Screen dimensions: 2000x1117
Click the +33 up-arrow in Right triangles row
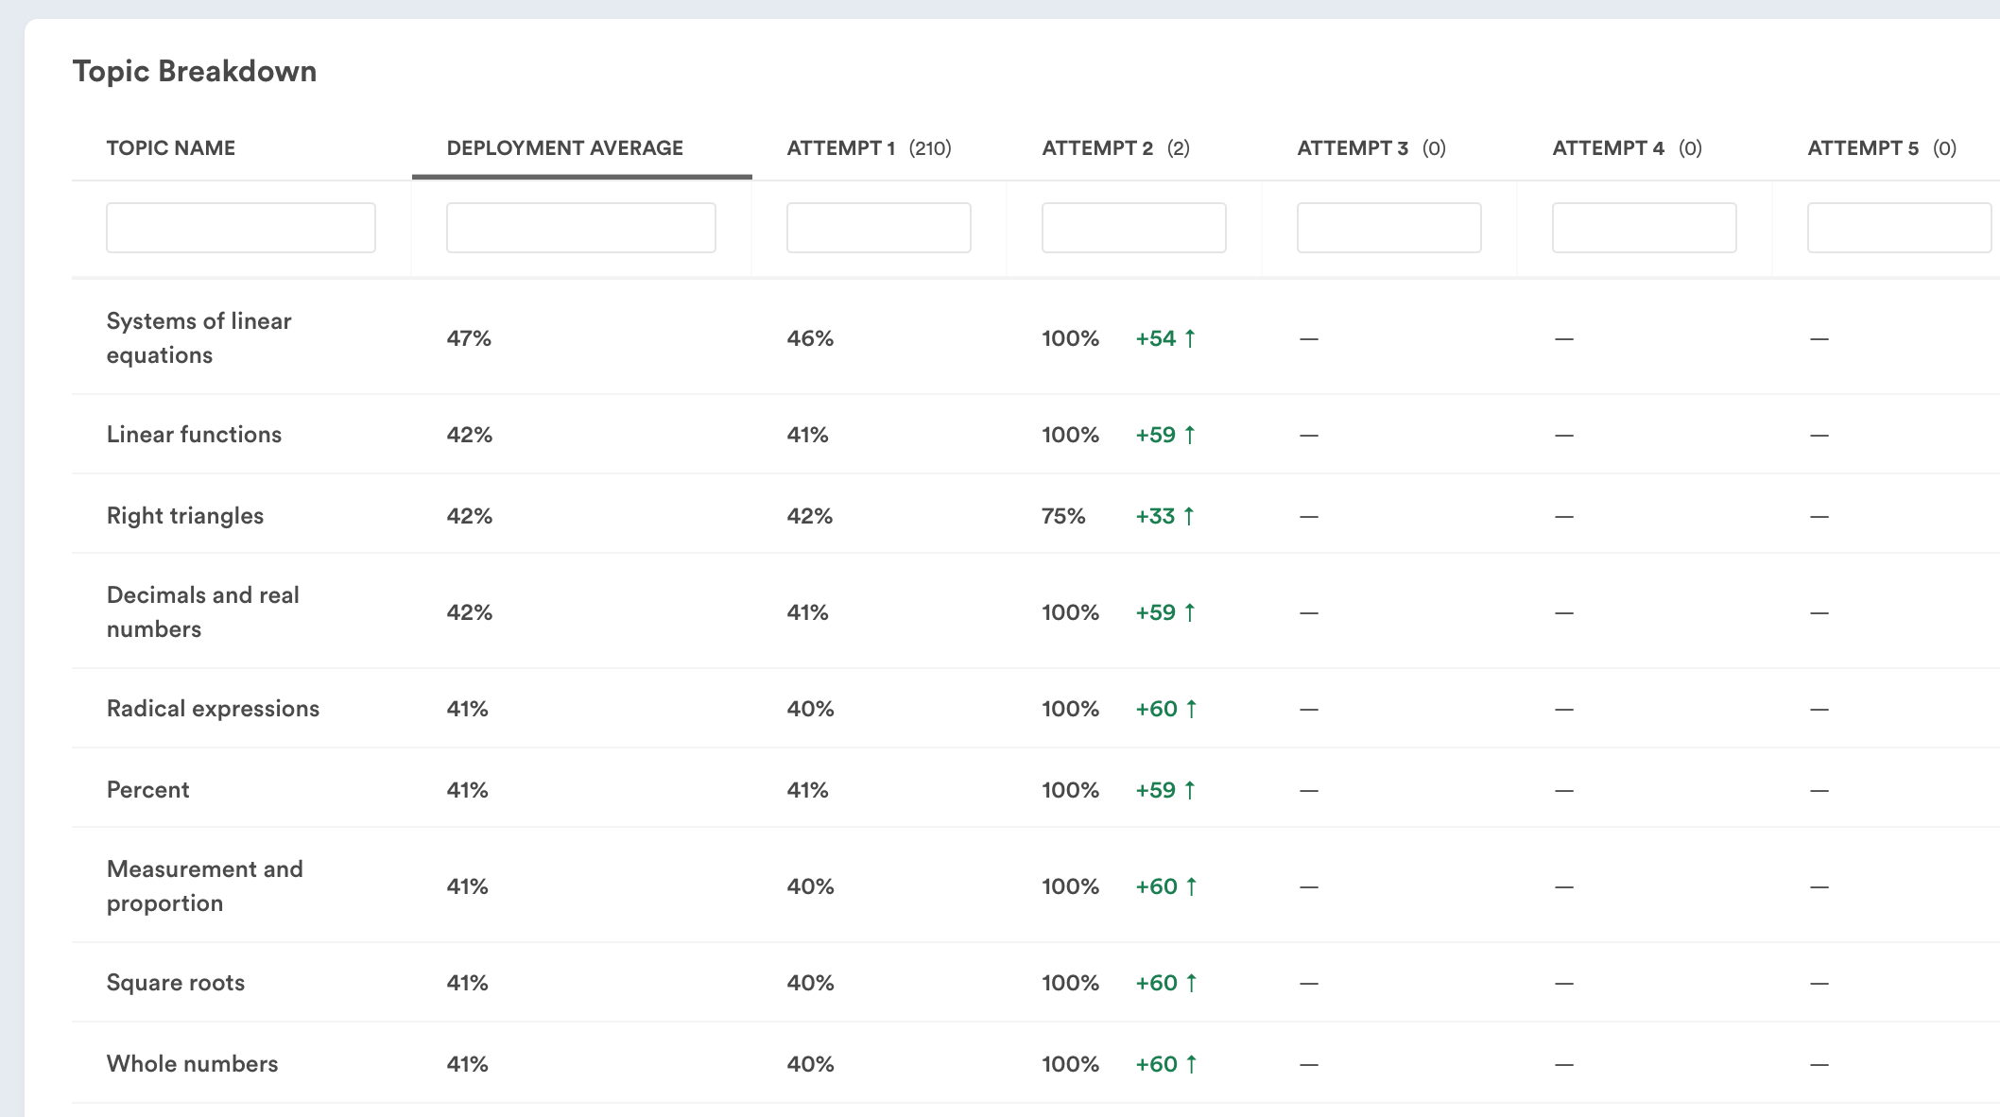pos(1188,516)
